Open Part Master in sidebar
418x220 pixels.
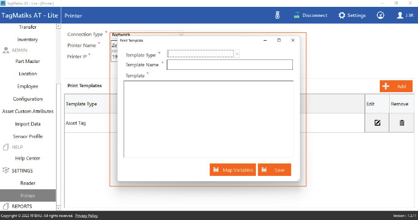[x=28, y=61]
